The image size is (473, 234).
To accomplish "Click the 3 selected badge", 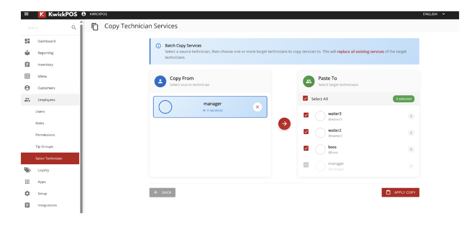I will coord(403,99).
